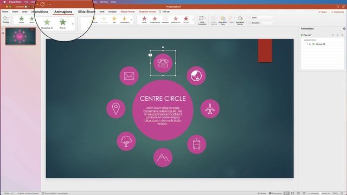Adjust the Duration stepper arrows
The width and height of the screenshot is (347, 195).
coord(273,23)
